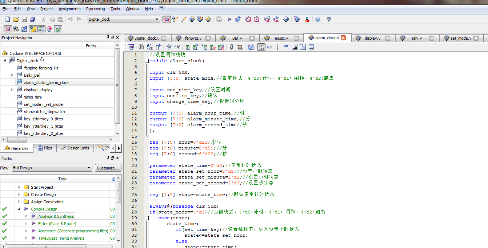The image size is (488, 248).
Task: Collapse the module alarm_clock code fold
Action: coord(146,61)
